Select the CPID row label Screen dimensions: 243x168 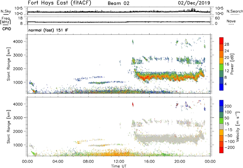[x=7, y=29]
